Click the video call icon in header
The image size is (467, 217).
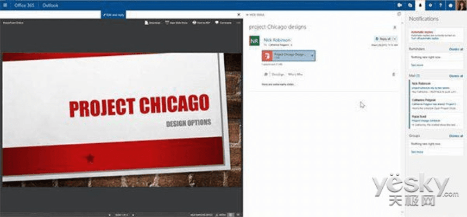400,5
